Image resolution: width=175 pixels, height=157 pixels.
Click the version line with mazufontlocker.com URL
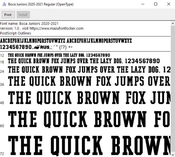tap(42, 28)
